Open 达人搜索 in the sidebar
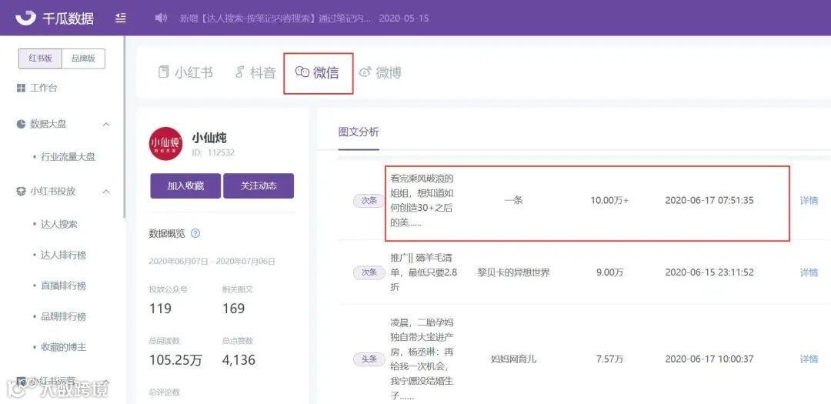 (x=58, y=224)
